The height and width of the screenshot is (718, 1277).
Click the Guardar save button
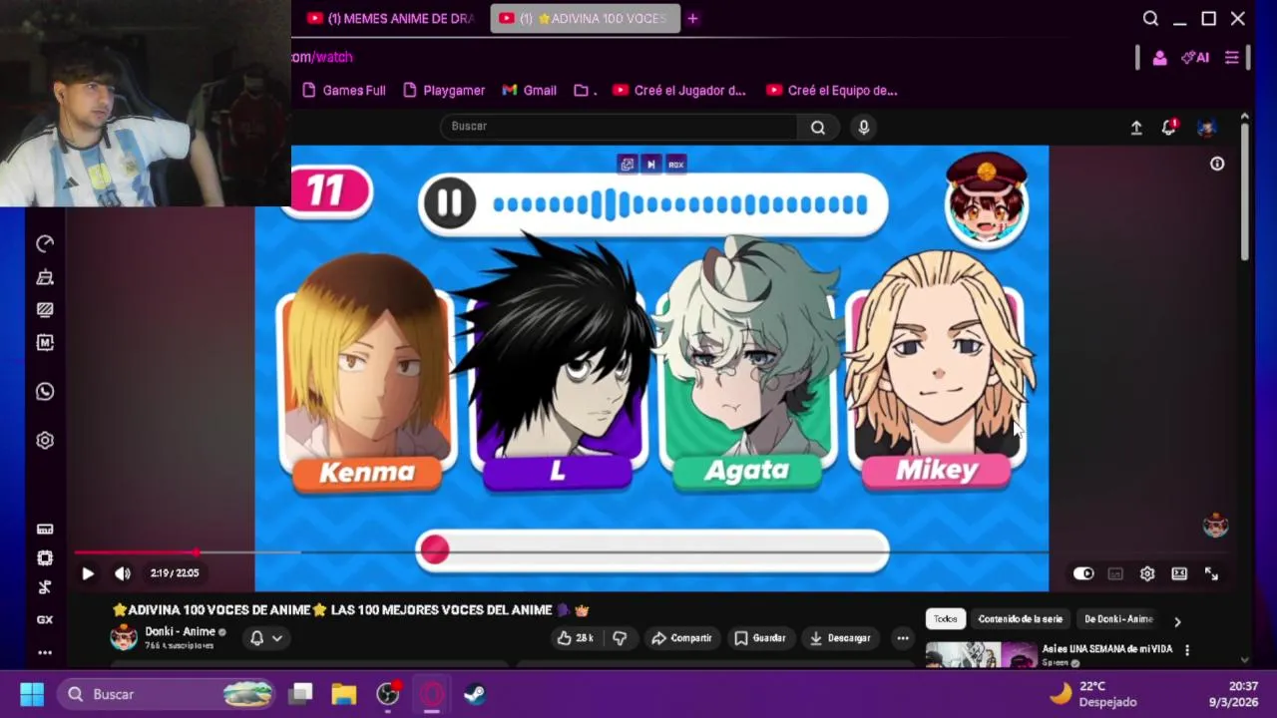pos(760,638)
